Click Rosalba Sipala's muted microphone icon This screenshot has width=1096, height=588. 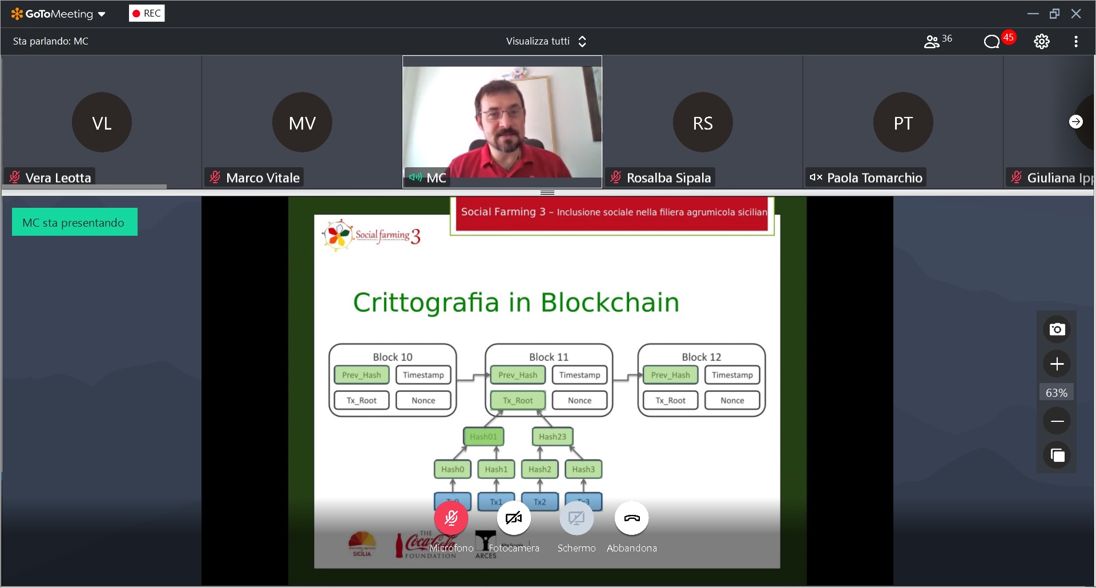point(616,178)
